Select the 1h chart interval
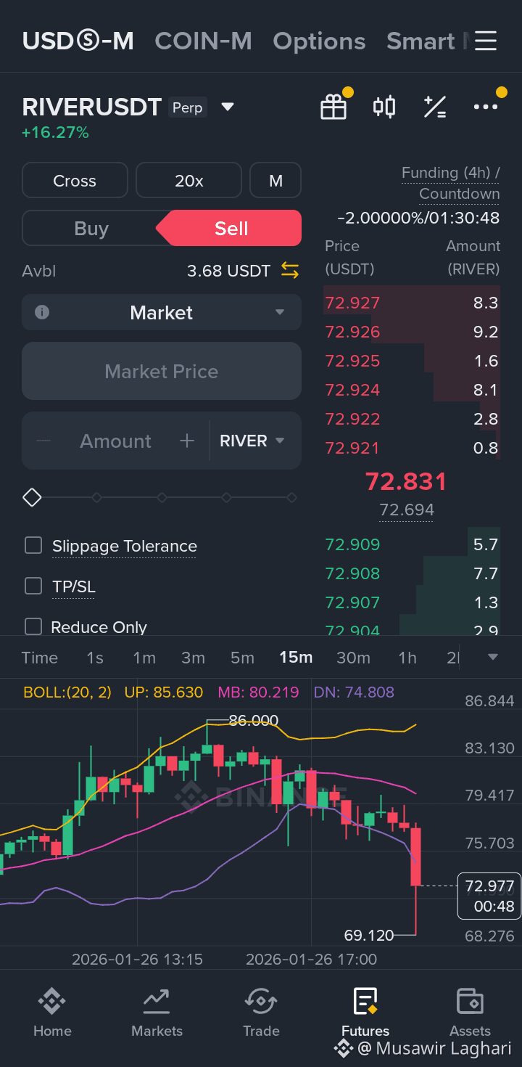Screen dimensions: 522x1067 407,658
